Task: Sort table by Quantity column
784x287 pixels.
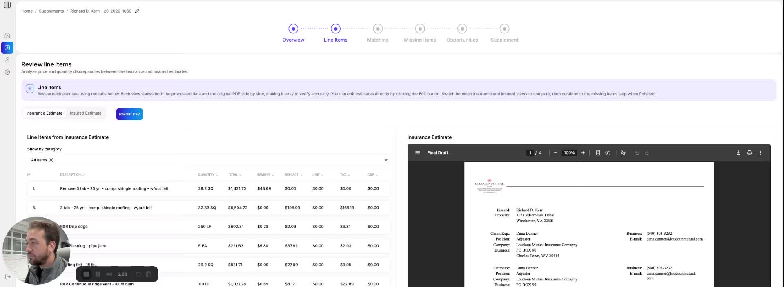Action: tap(208, 175)
